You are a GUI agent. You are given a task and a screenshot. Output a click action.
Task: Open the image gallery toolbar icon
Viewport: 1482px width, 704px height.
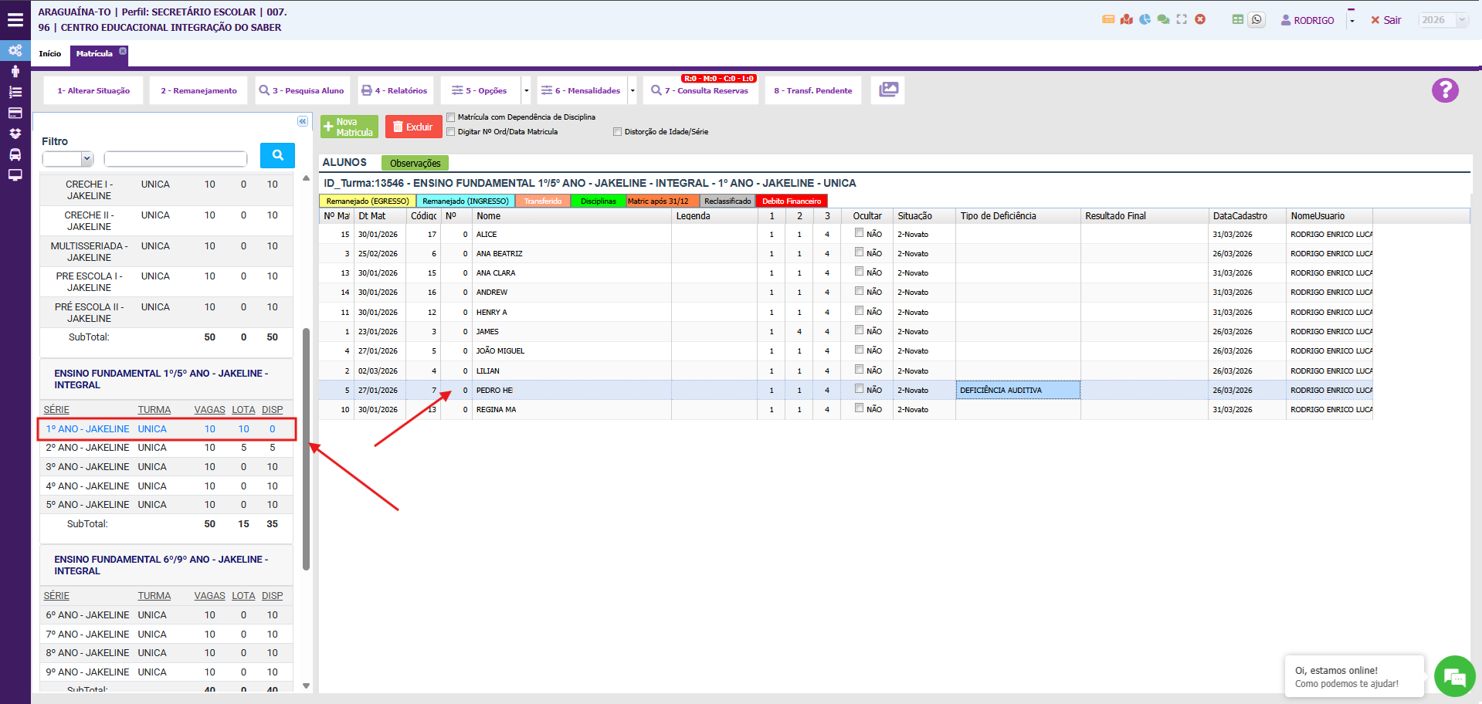pos(888,90)
